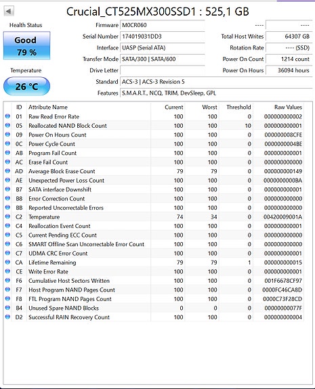Click the status icon for SMART Offline Scan row
315x389 pixels.
(7, 244)
